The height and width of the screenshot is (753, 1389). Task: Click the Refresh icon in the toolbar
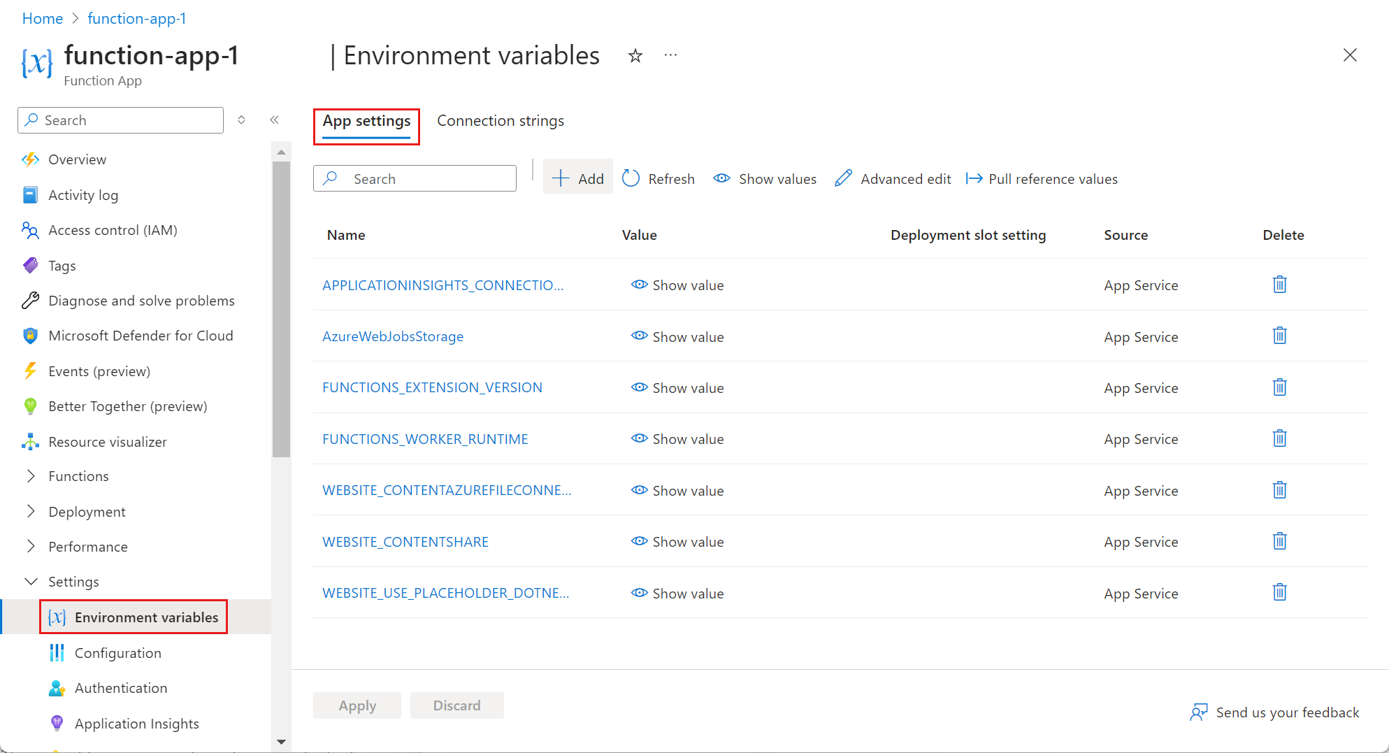[x=631, y=178]
